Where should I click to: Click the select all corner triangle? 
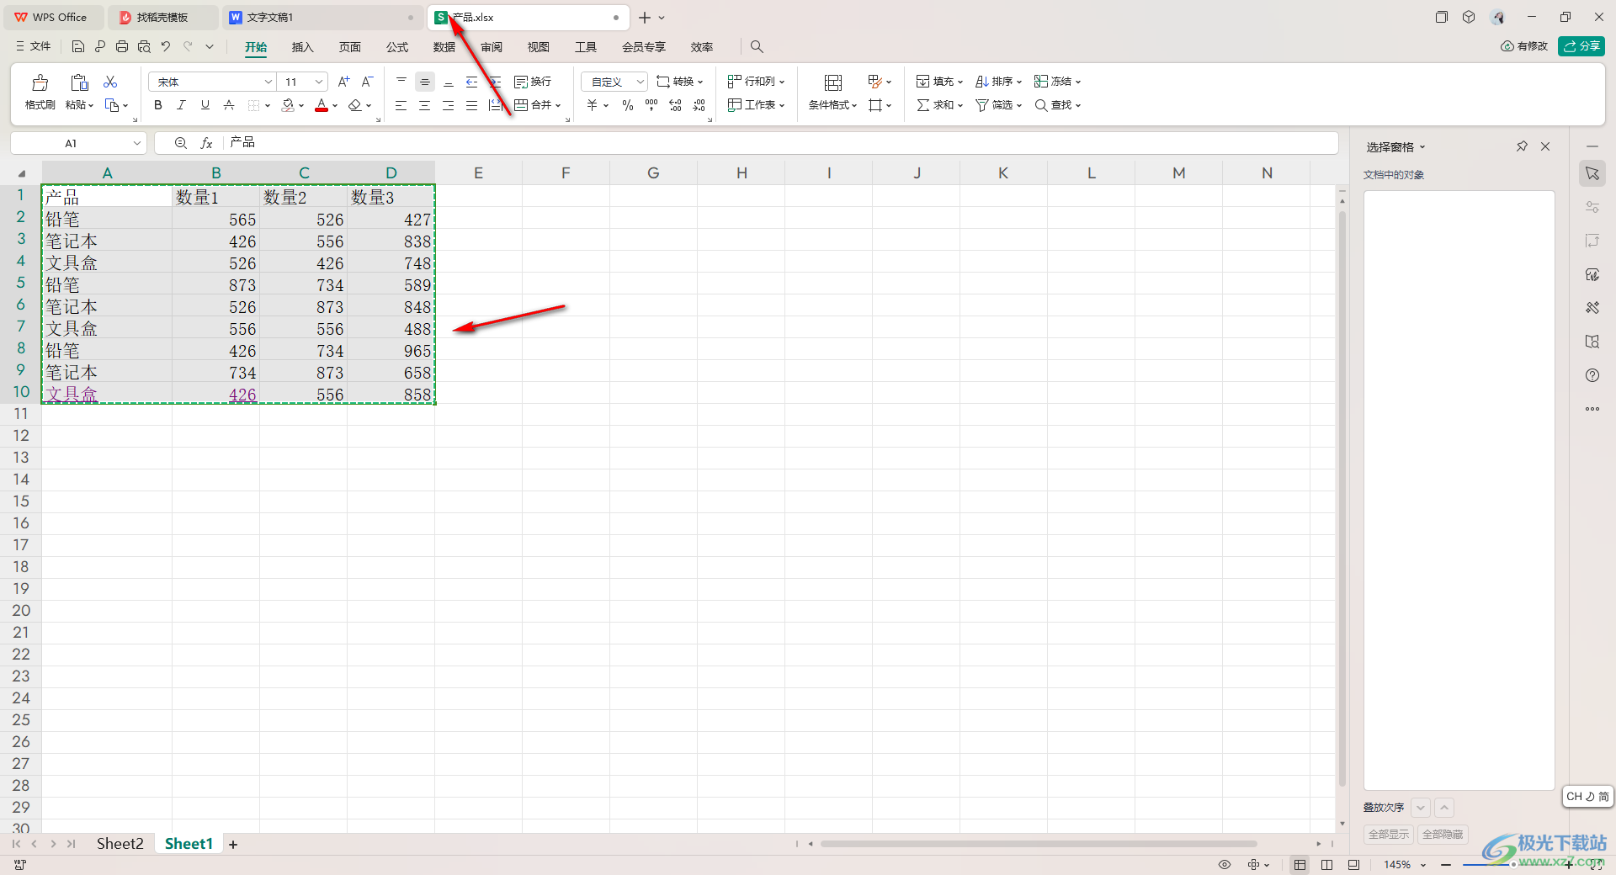pos(22,174)
